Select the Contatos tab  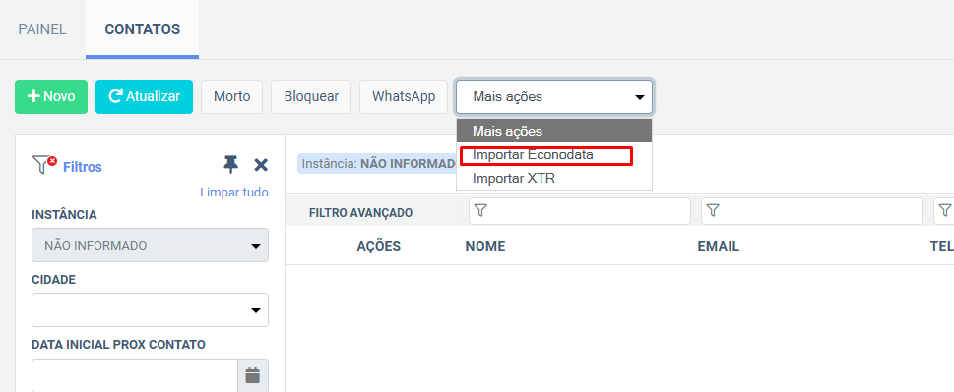(x=143, y=29)
